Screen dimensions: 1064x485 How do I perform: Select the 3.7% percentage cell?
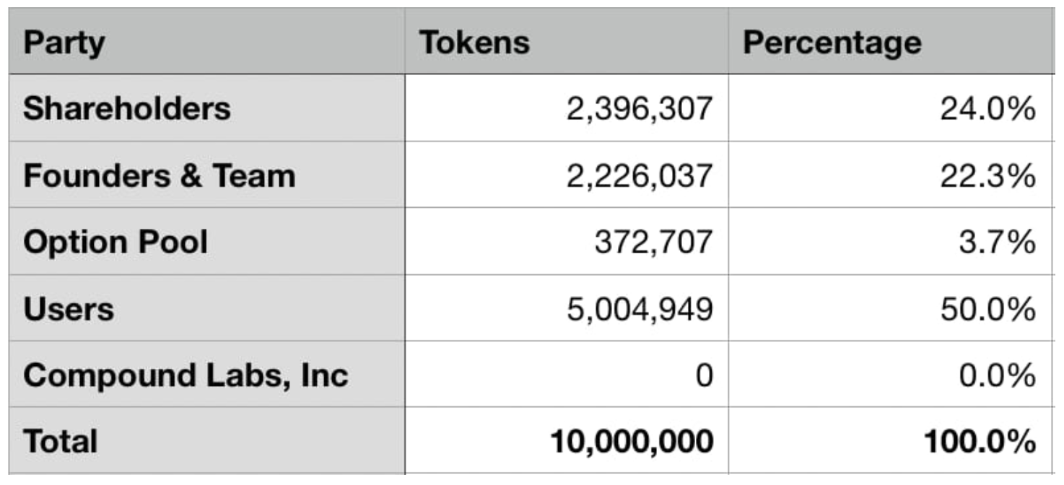891,241
